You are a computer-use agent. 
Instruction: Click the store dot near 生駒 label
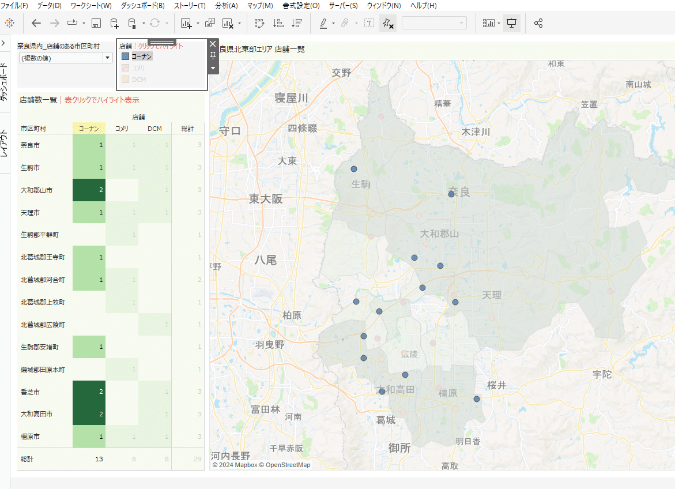pyautogui.click(x=354, y=169)
